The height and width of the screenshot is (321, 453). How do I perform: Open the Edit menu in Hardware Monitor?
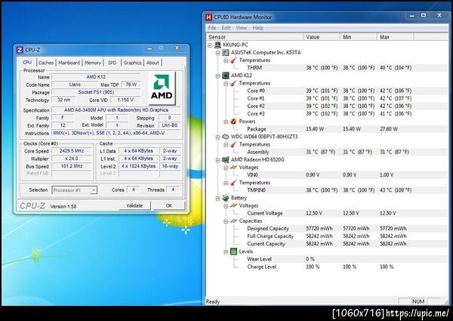tap(226, 28)
